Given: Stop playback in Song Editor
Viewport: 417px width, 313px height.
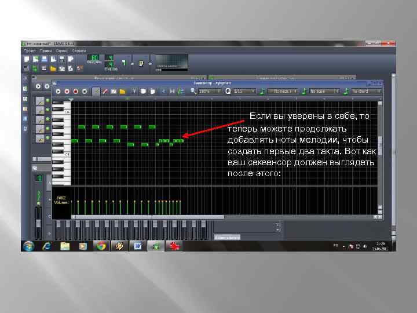Looking at the screenshot, I should pyautogui.click(x=47, y=86).
